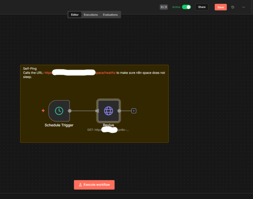Click the Schedule Trigger node label
The width and height of the screenshot is (253, 199).
[x=59, y=125]
